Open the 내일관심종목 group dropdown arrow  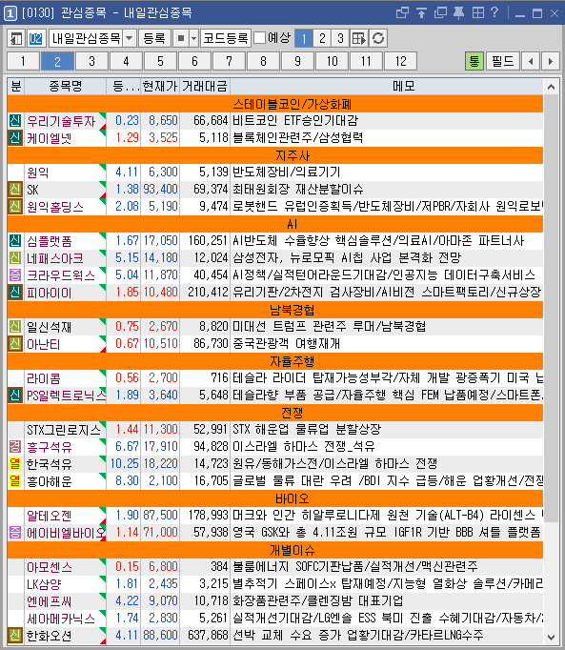tap(130, 38)
